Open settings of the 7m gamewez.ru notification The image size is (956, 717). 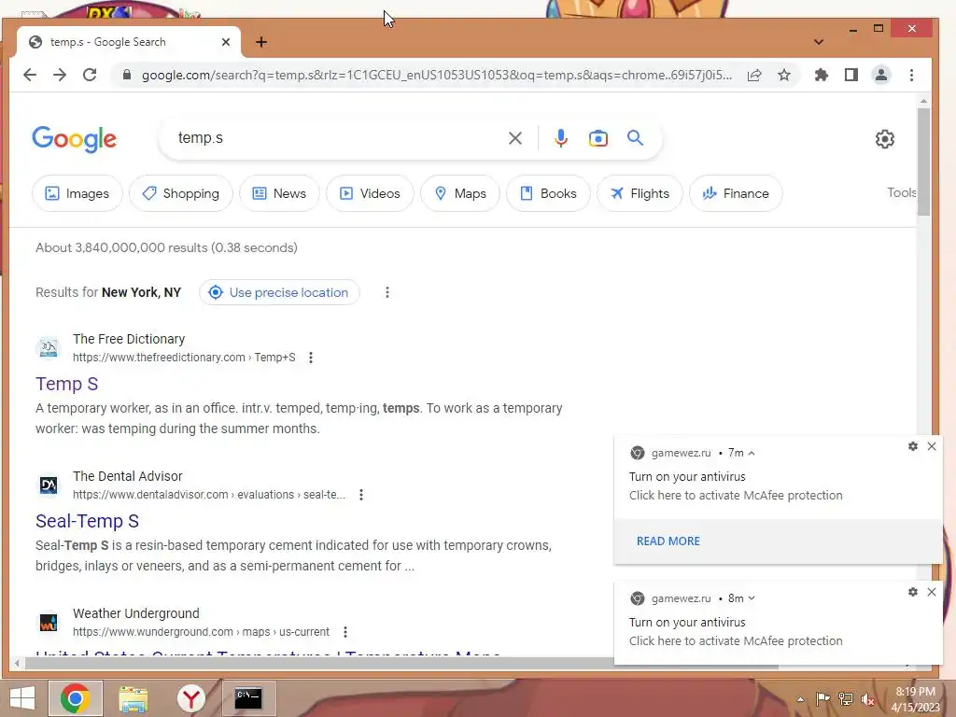pyautogui.click(x=913, y=446)
